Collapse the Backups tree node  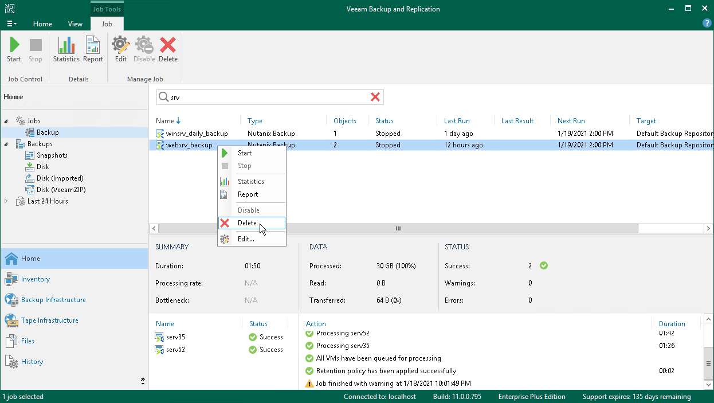(x=7, y=144)
